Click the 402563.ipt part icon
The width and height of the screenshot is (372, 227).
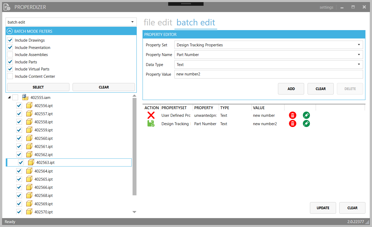(x=31, y=162)
